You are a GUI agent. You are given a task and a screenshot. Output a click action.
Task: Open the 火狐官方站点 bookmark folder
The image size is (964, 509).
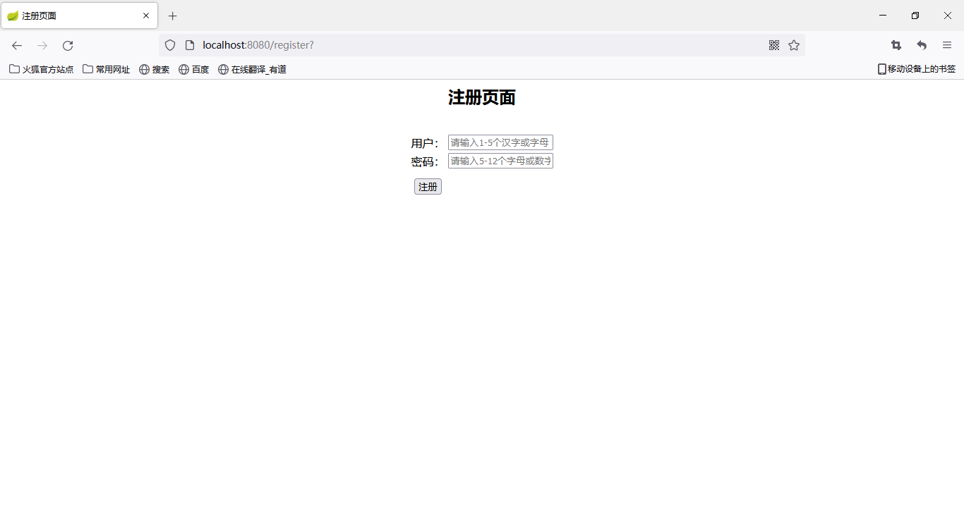point(41,69)
